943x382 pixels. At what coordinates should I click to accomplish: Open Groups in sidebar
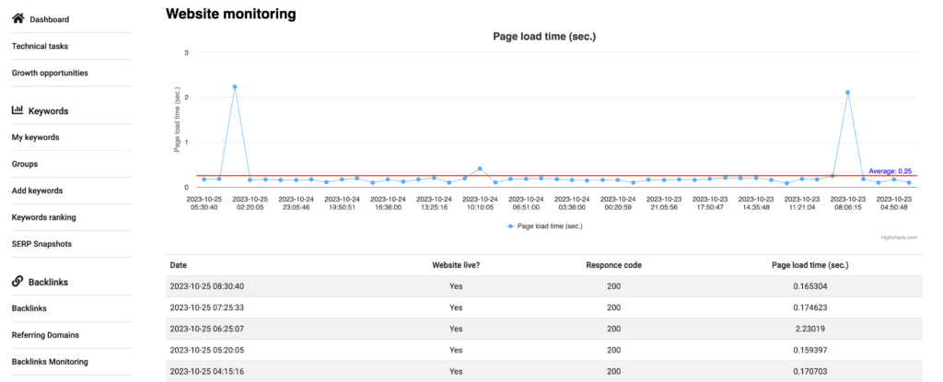25,164
